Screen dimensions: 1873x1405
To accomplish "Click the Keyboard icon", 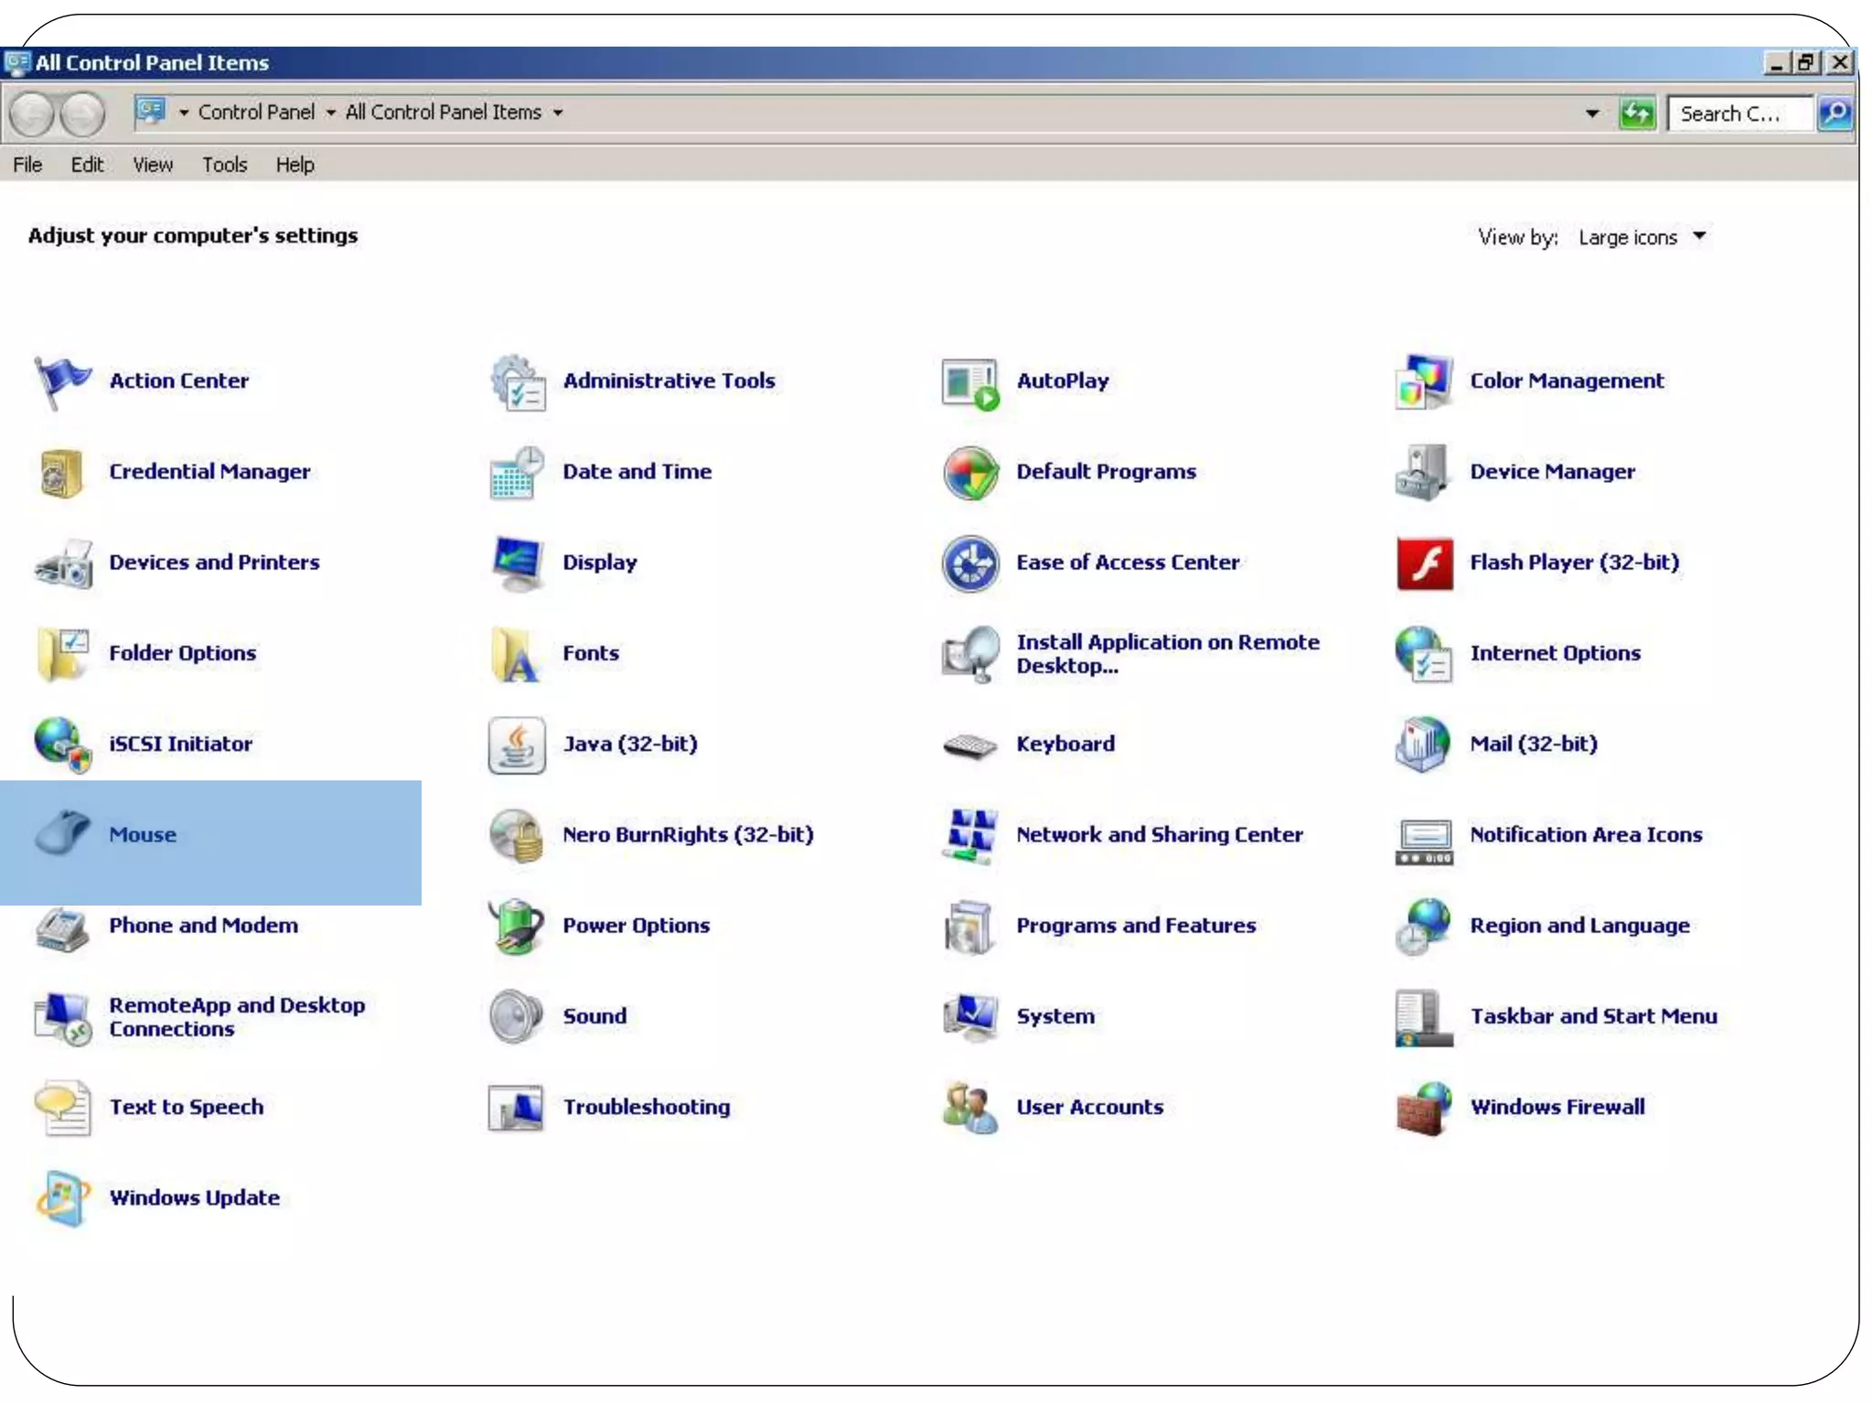I will [969, 745].
